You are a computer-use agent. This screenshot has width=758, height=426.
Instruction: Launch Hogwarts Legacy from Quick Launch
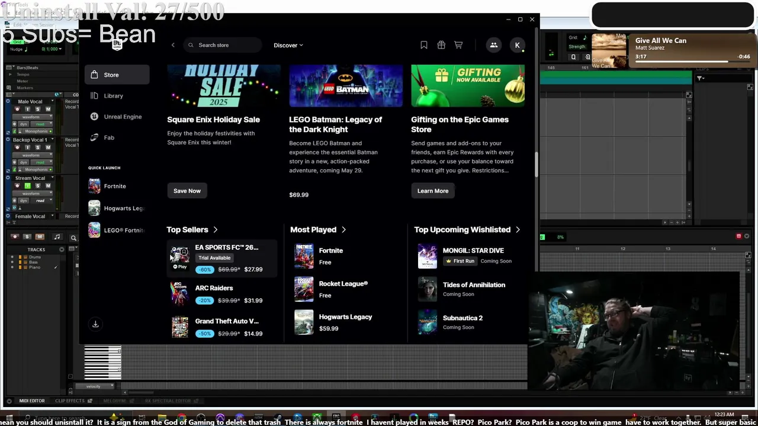tap(116, 208)
